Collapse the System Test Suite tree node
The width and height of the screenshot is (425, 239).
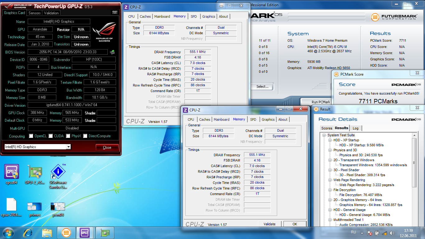(x=324, y=135)
